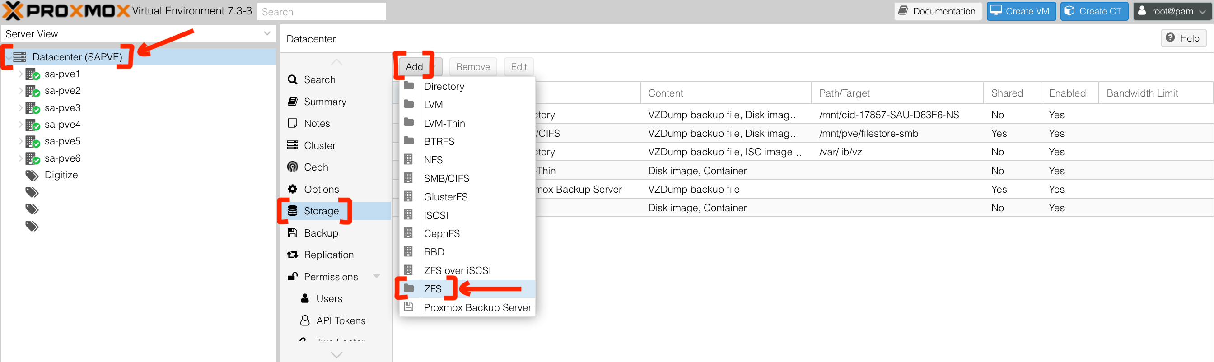Click the Notes icon in sidebar
The height and width of the screenshot is (362, 1214).
(293, 123)
